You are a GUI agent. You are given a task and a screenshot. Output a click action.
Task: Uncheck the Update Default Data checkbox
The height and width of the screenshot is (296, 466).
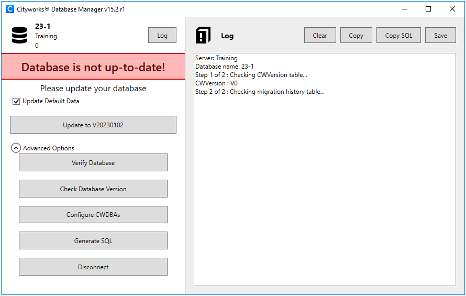[x=16, y=101]
